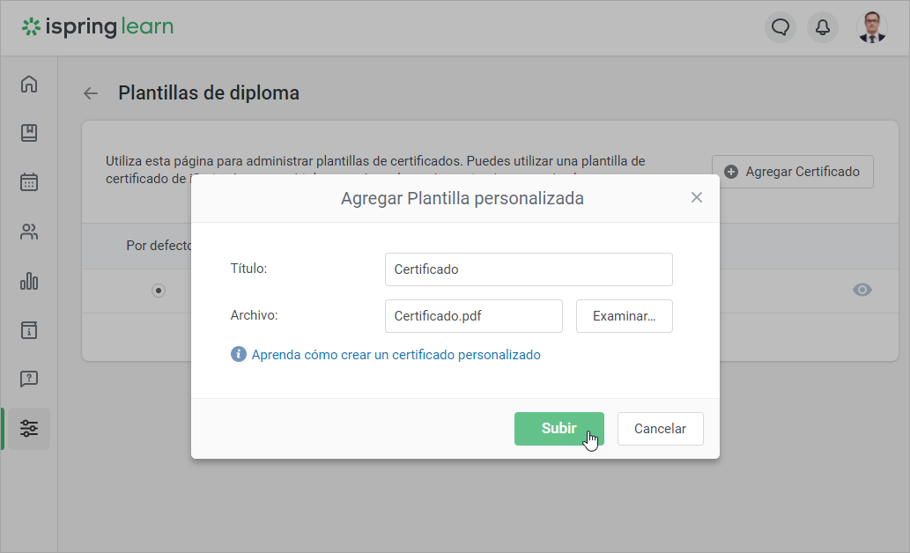The image size is (910, 553).
Task: Open the reports bar chart icon
Action: tap(29, 281)
